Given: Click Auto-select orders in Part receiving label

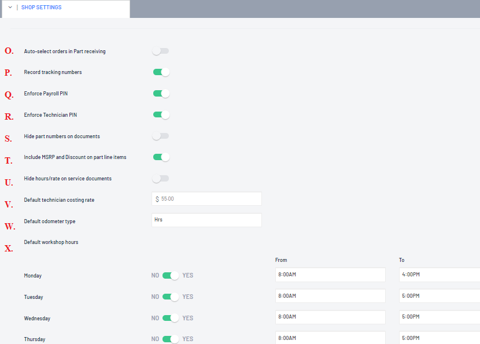Looking at the screenshot, I should pyautogui.click(x=65, y=51).
